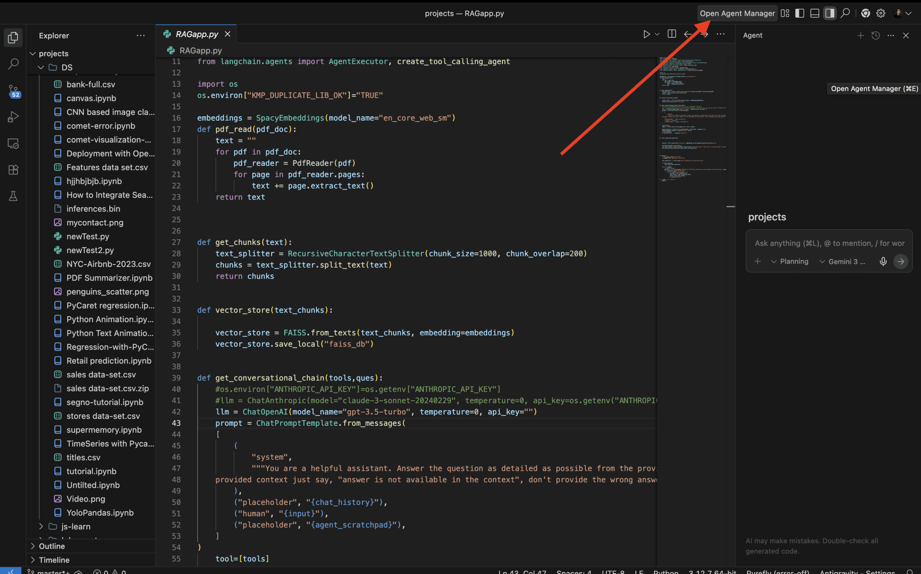Toggle the primary side bar visibility
Image resolution: width=921 pixels, height=574 pixels.
pyautogui.click(x=799, y=13)
